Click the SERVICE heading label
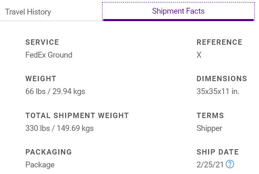Image resolution: width=259 pixels, height=174 pixels. (42, 42)
